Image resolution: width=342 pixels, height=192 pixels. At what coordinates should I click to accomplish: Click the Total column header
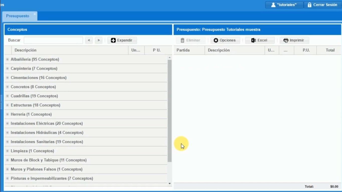(330, 50)
